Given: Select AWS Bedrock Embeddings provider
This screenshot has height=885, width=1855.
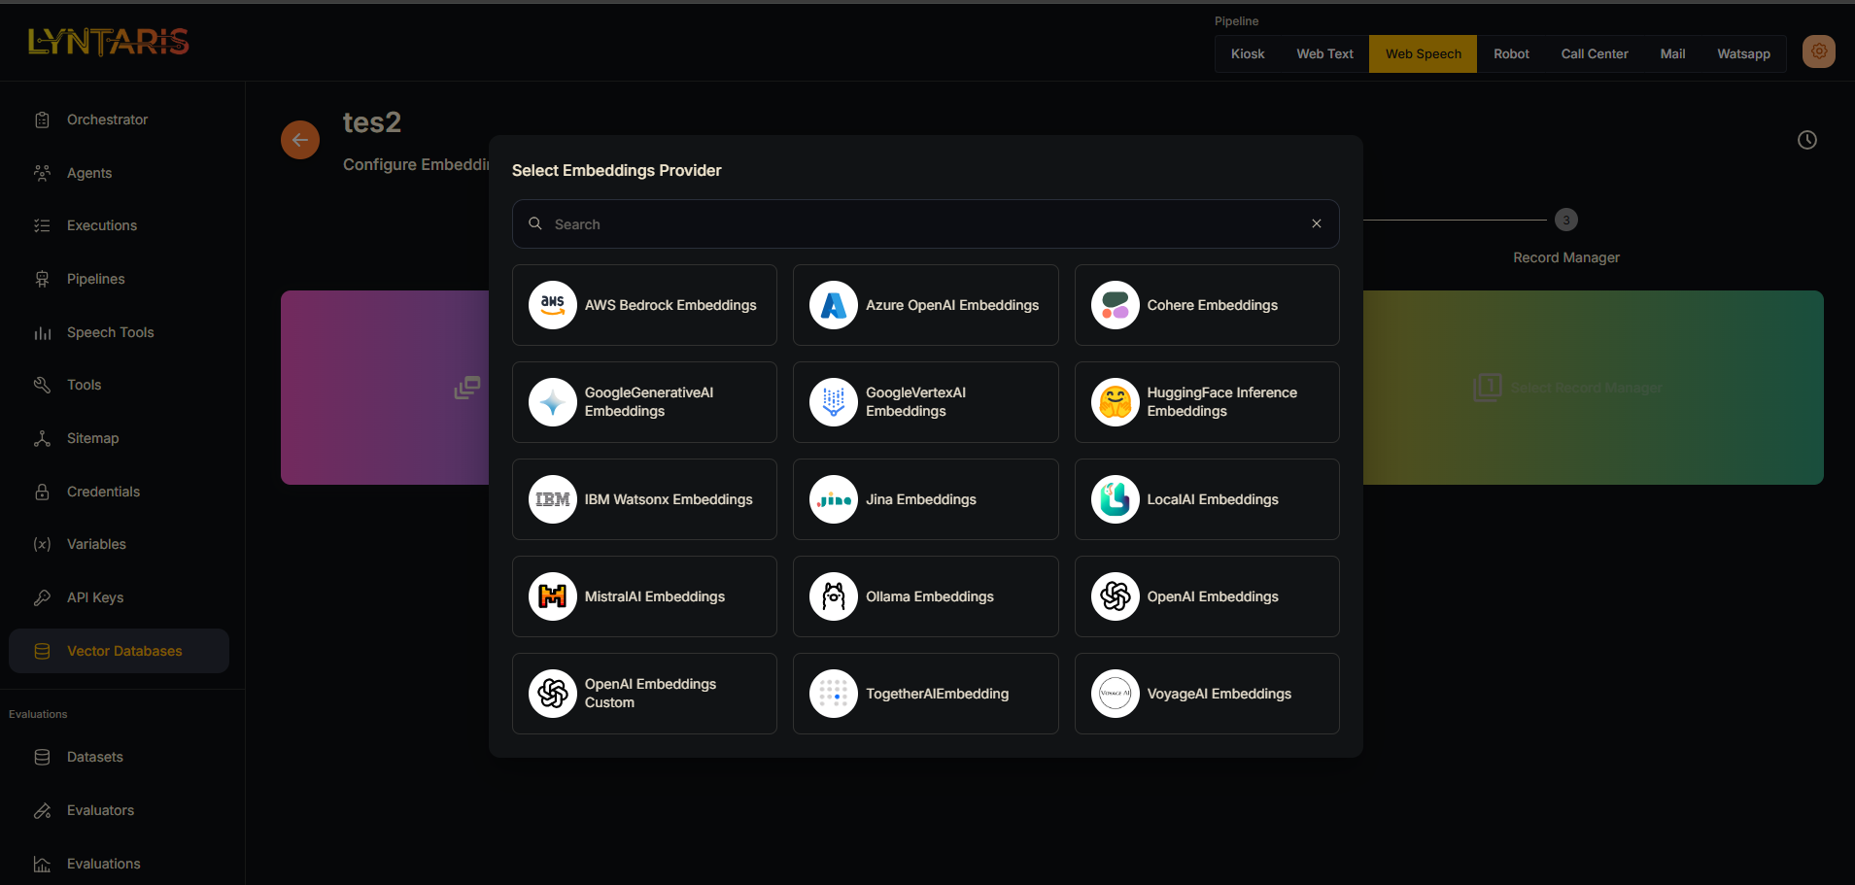Looking at the screenshot, I should (644, 305).
